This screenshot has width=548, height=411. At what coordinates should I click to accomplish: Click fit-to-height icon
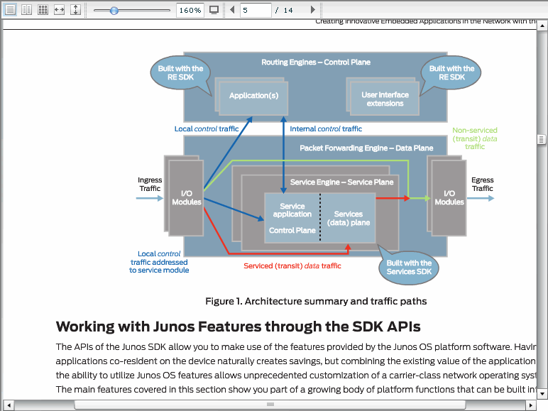[x=75, y=10]
